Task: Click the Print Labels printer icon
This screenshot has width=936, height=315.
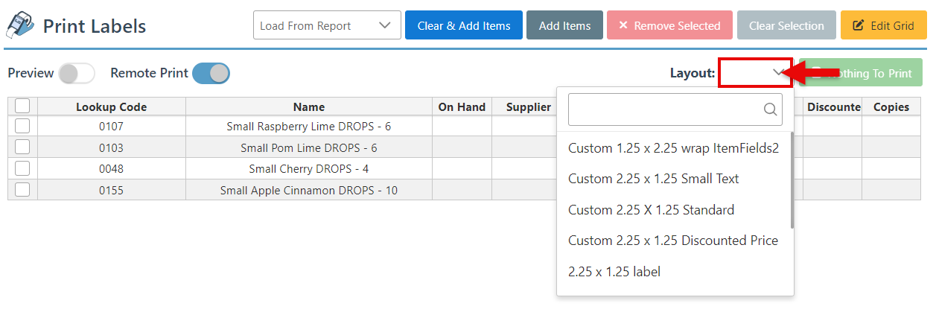Action: tap(20, 25)
